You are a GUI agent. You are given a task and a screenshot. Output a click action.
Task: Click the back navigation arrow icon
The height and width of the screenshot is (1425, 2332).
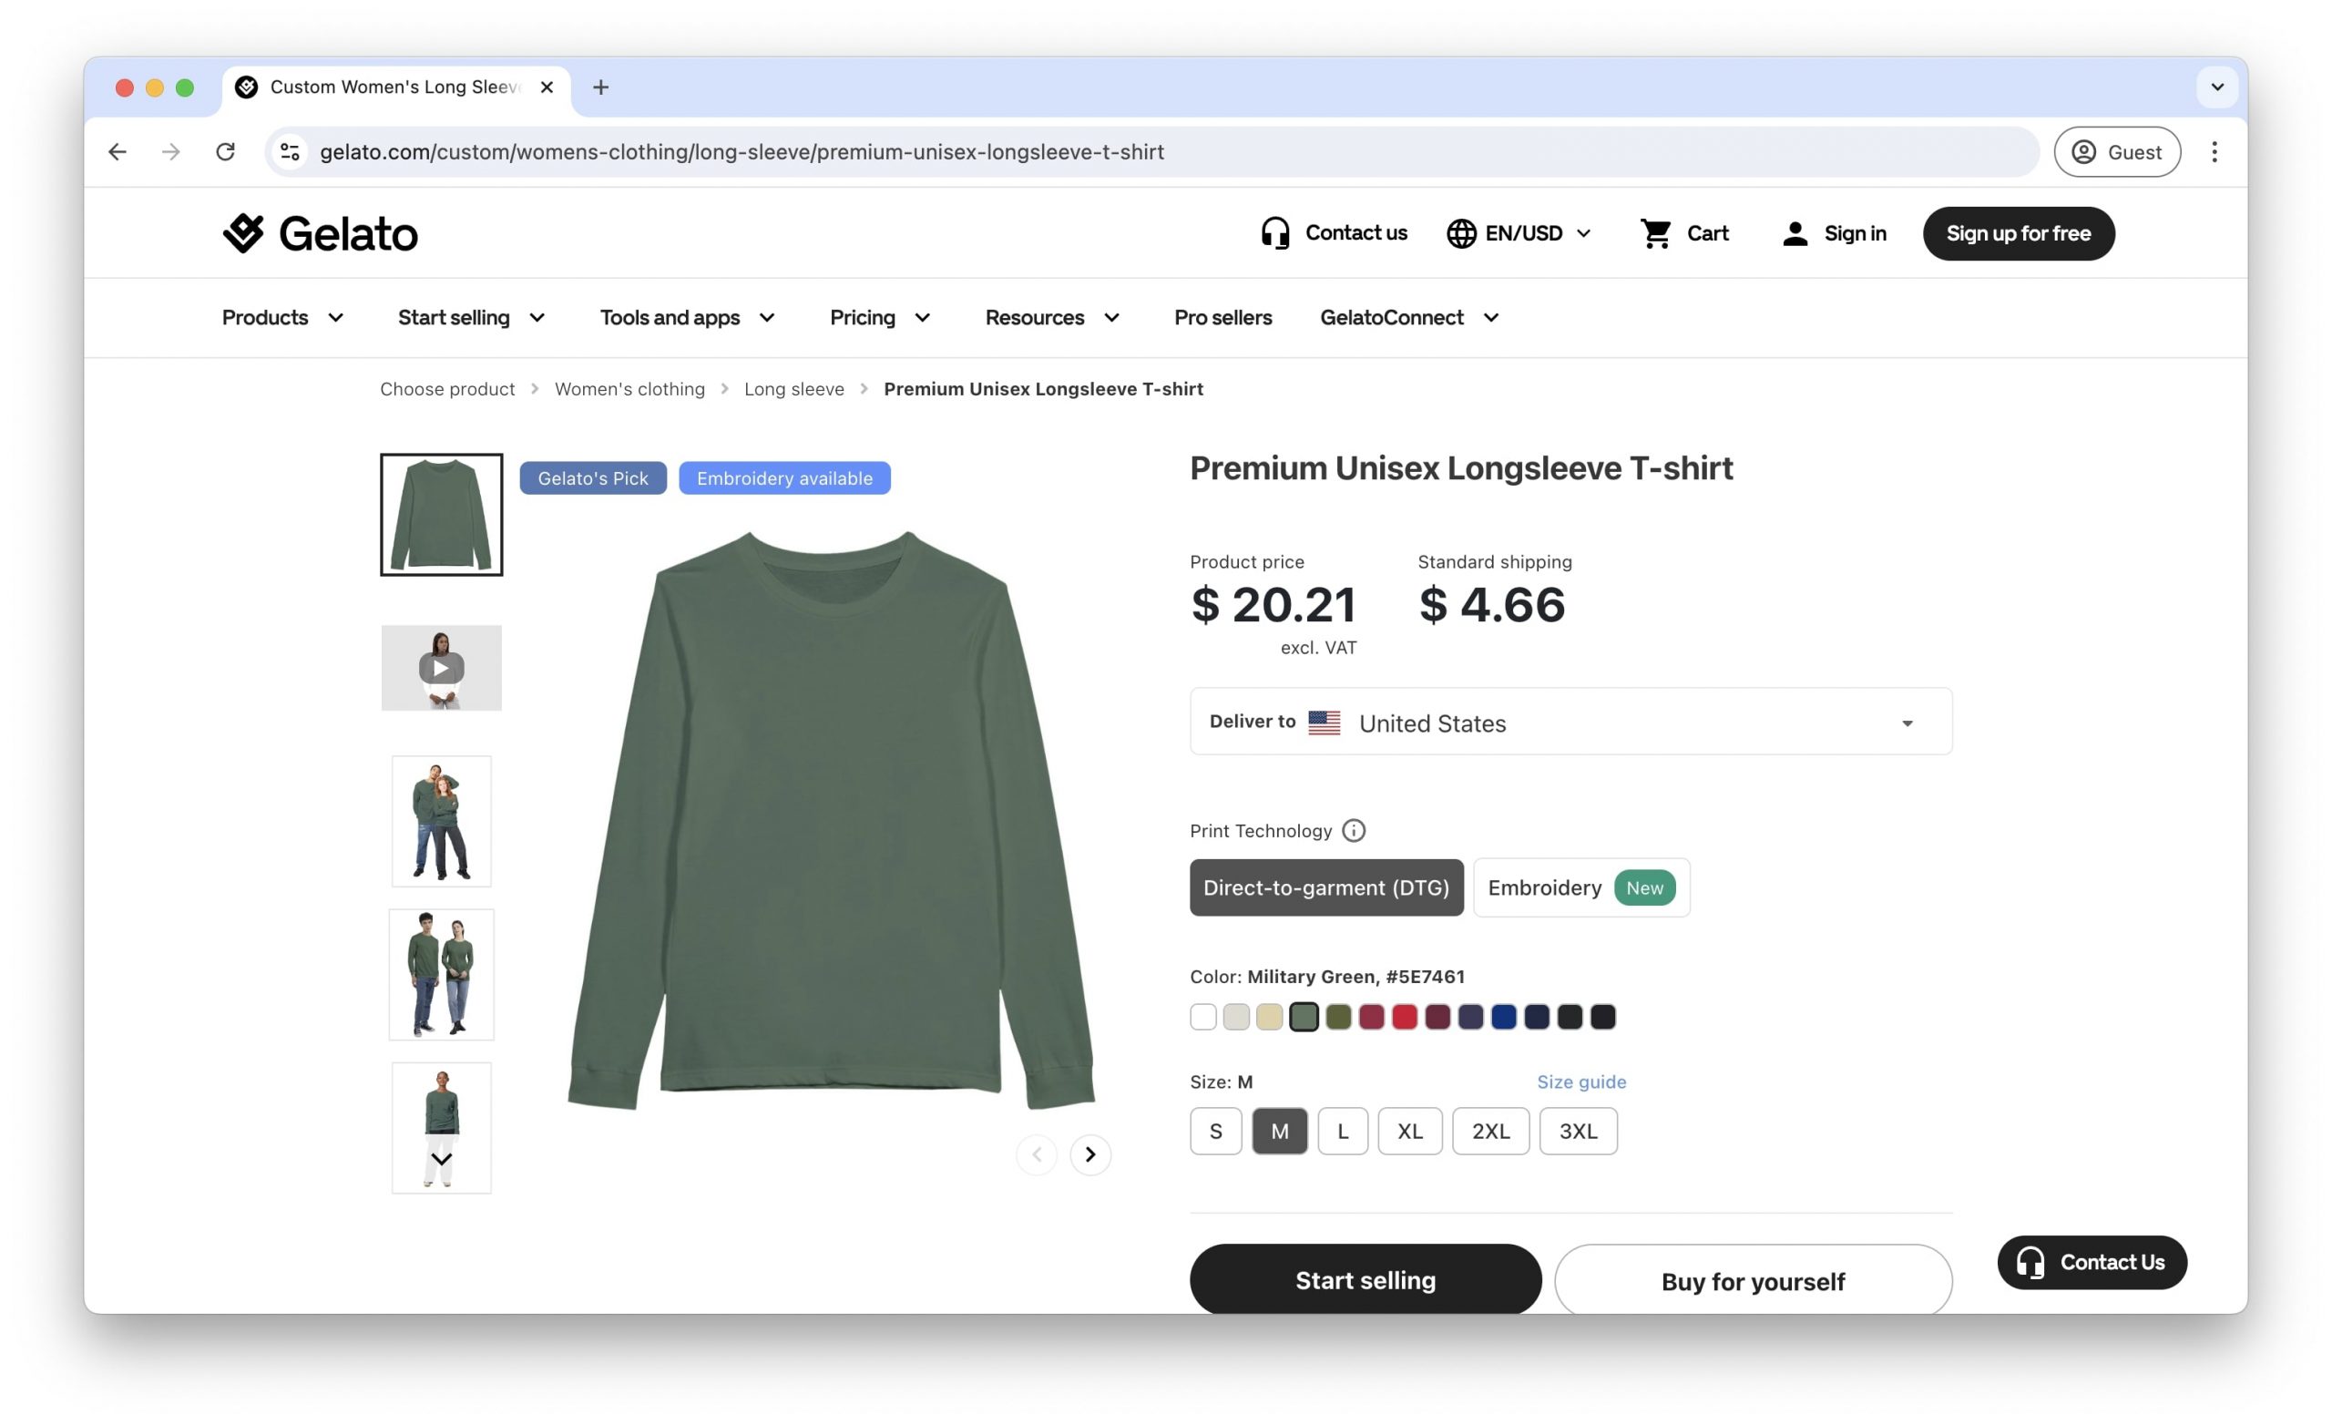115,150
